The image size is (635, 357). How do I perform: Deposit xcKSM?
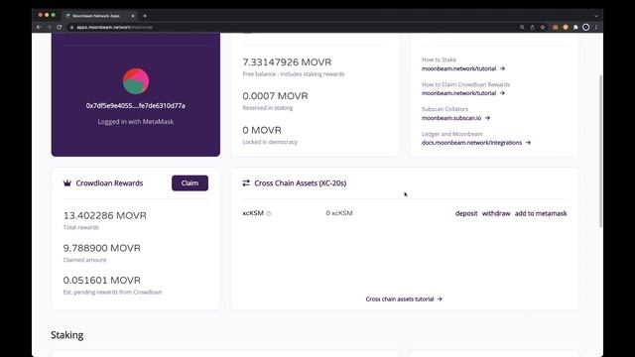pos(466,213)
